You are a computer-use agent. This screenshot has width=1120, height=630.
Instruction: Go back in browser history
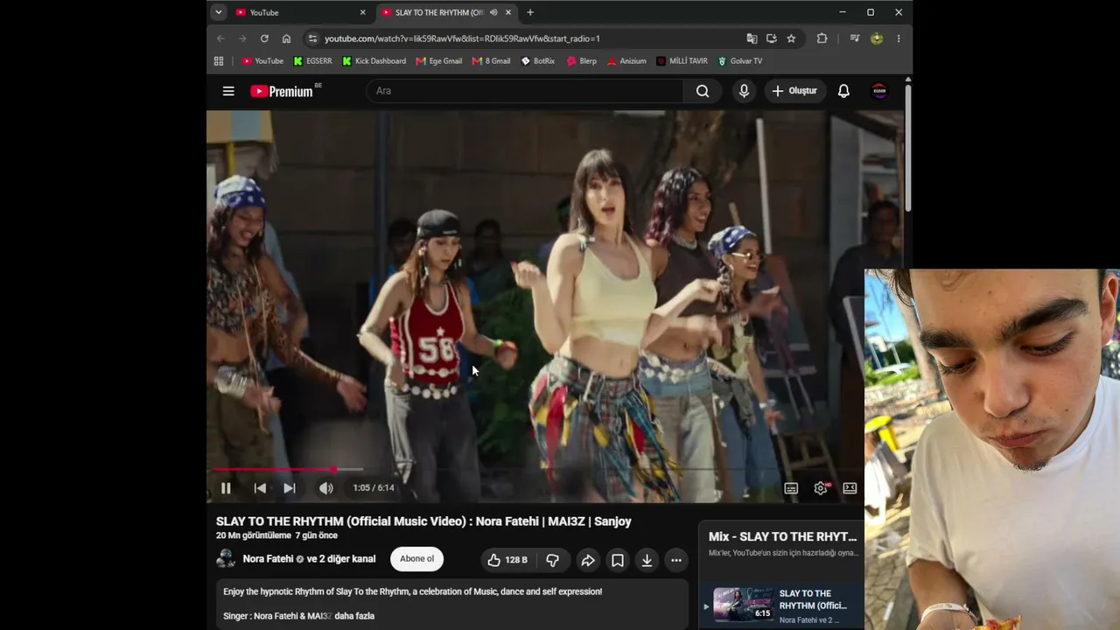coord(220,38)
